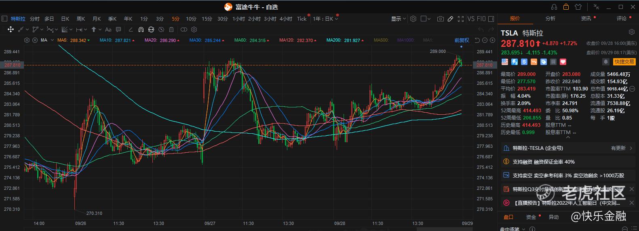The image size is (639, 231).
Task: Open margin financing info 融资保证金率 40%
Action: click(568, 162)
